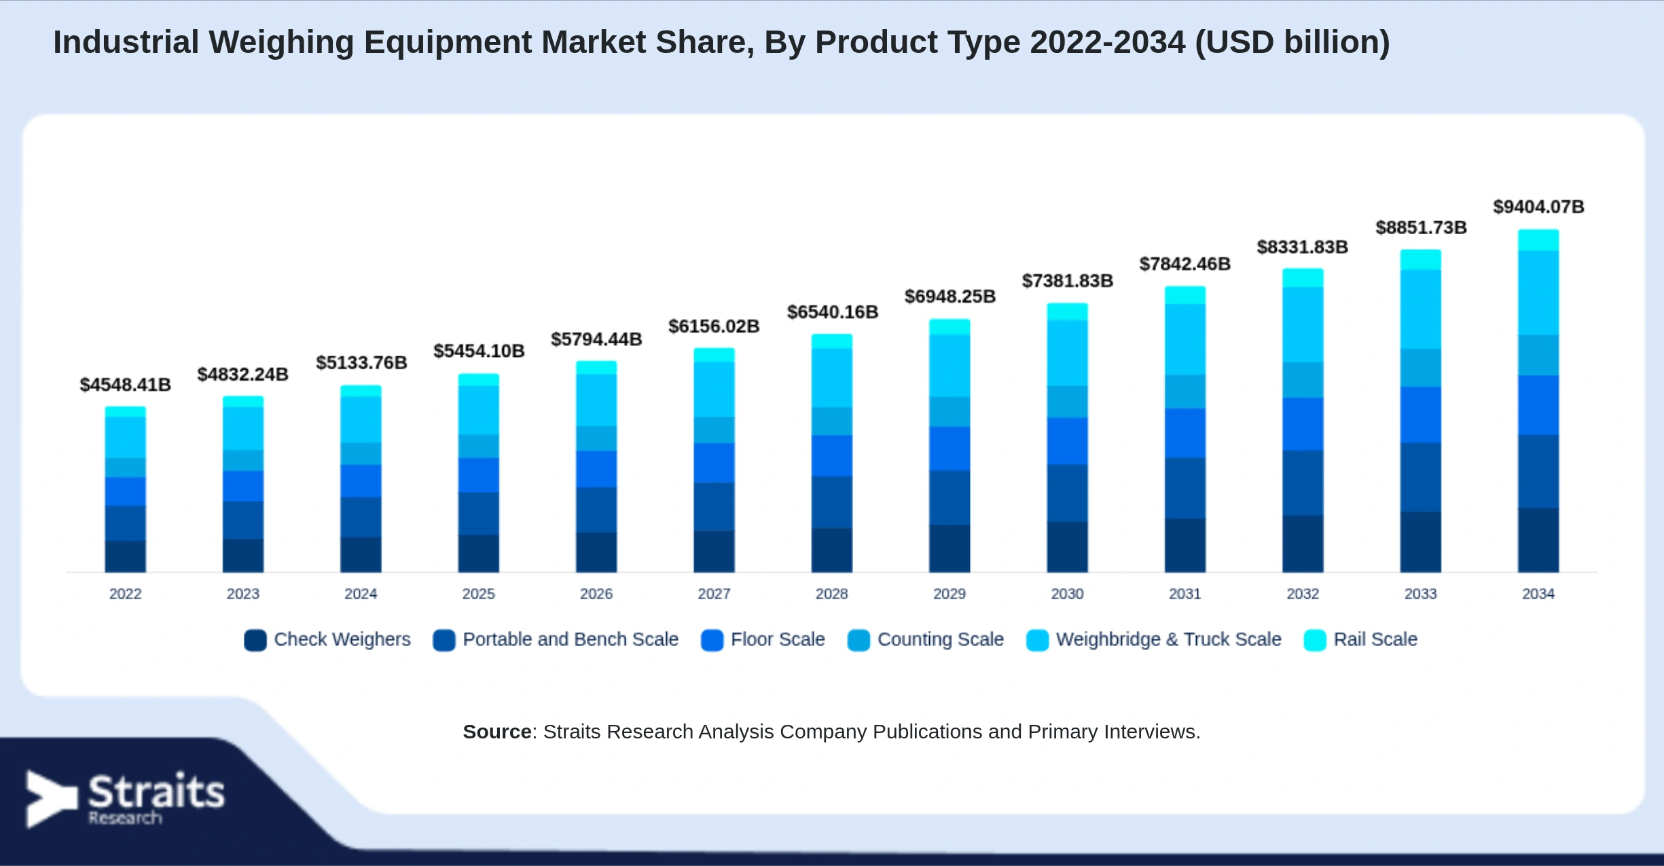Click the Straits Research logo
The image size is (1664, 866).
point(126,799)
